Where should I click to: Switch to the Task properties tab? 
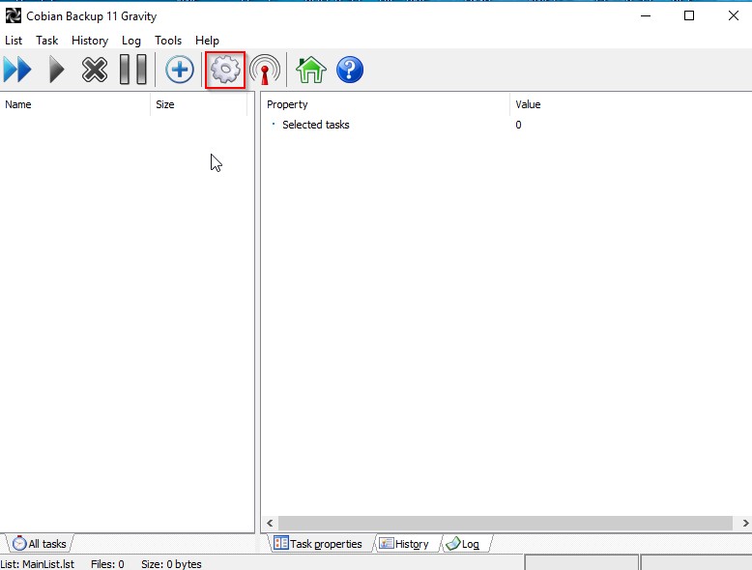[318, 544]
